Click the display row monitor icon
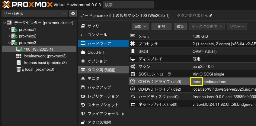The width and height of the screenshot is (256, 126). (x=133, y=59)
